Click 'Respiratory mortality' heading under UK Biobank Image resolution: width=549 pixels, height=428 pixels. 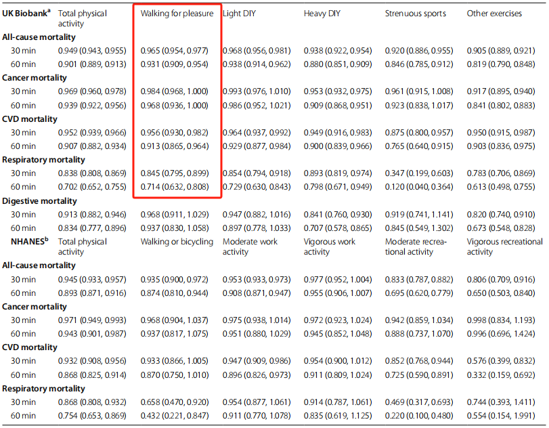point(44,160)
